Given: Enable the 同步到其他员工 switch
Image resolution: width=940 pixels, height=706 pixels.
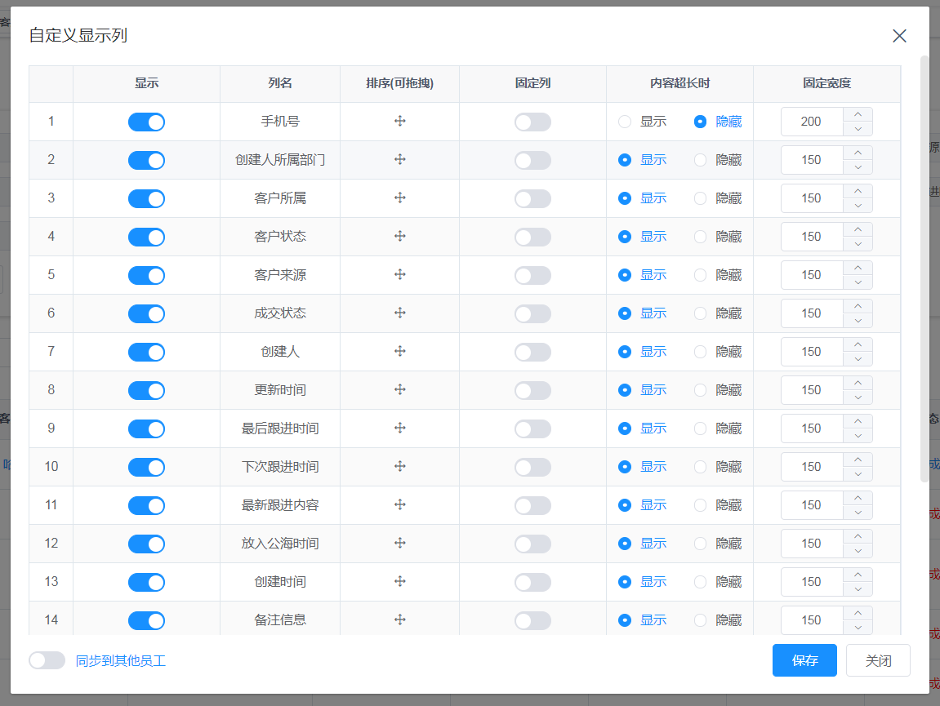Looking at the screenshot, I should (47, 660).
